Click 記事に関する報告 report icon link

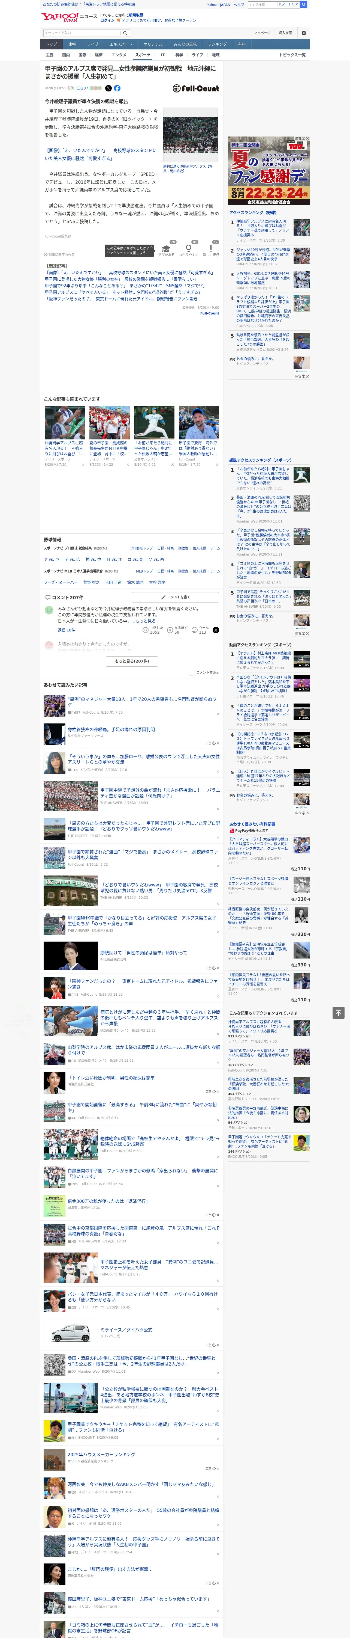pos(60,254)
